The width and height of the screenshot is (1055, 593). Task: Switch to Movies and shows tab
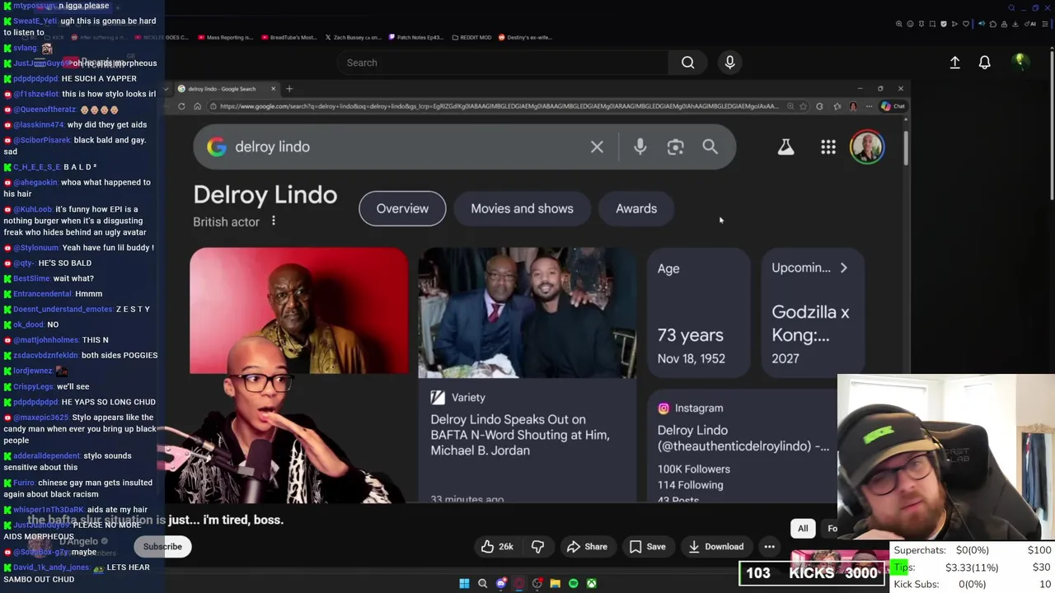522,208
